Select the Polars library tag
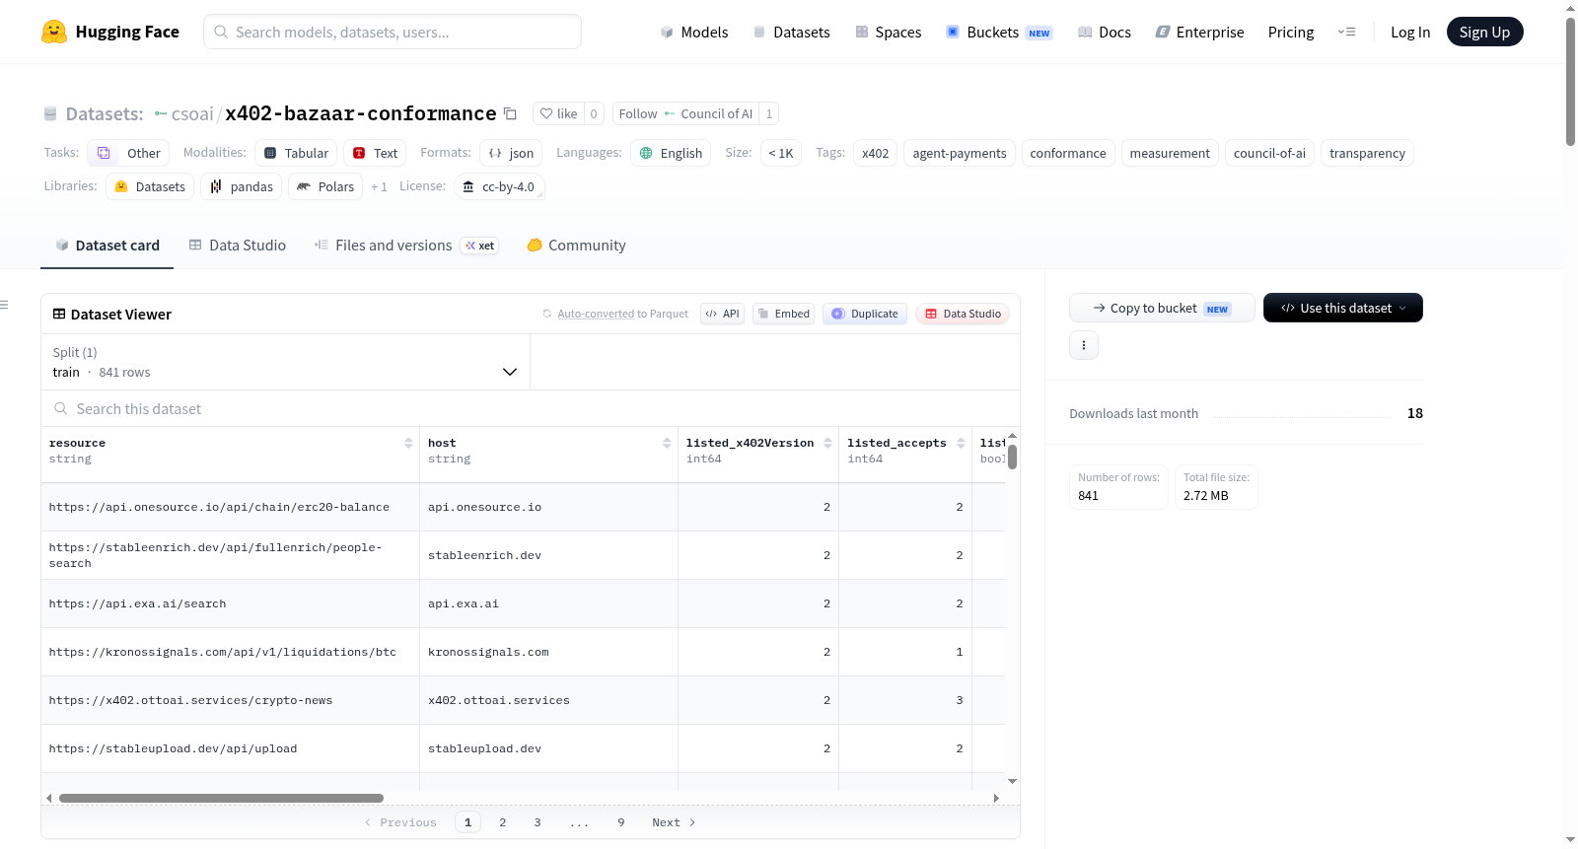This screenshot has height=849, width=1578. coord(325,186)
